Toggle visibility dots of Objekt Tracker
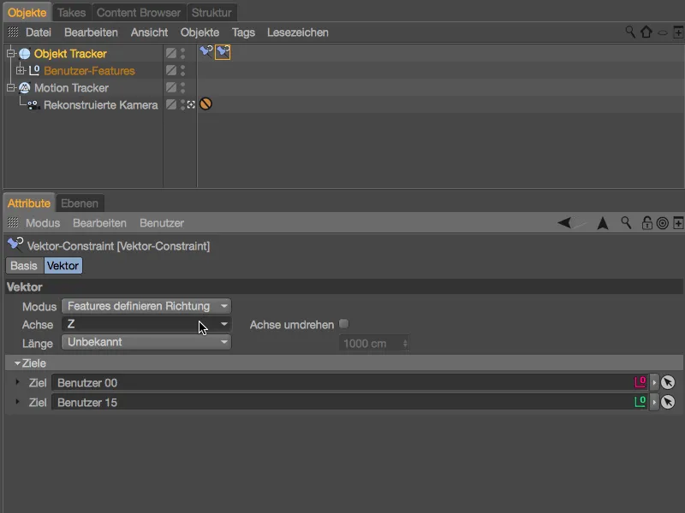 [182, 53]
